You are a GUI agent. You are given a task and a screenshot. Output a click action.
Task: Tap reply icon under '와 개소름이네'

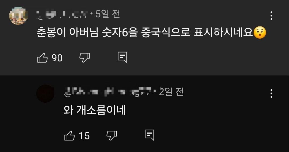point(150,135)
